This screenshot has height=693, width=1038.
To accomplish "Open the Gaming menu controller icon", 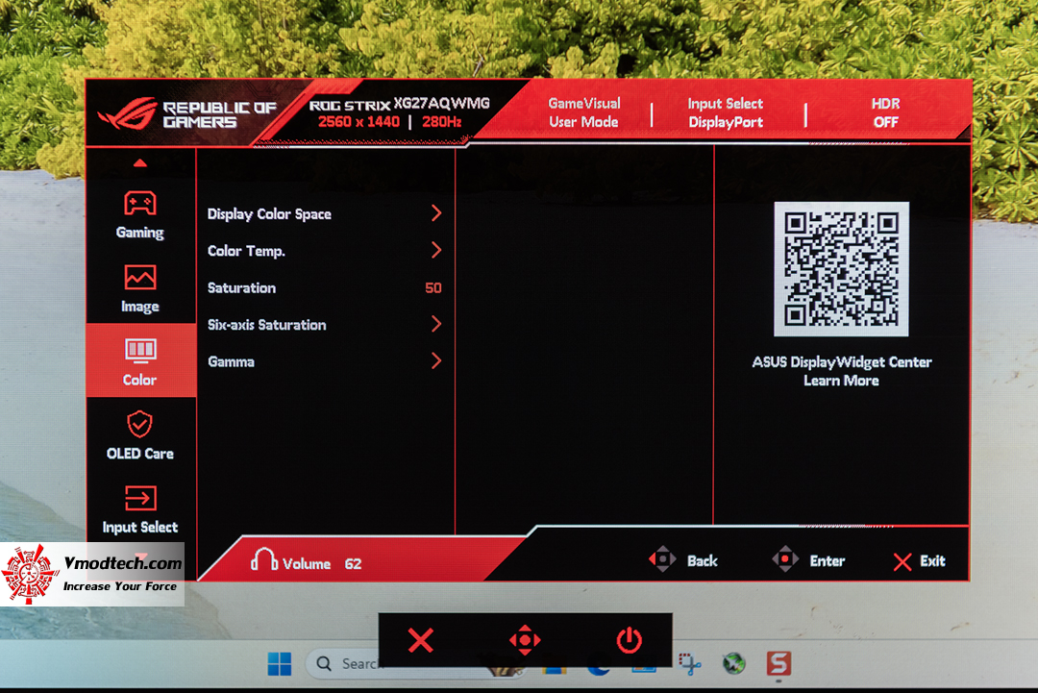I will [x=139, y=203].
